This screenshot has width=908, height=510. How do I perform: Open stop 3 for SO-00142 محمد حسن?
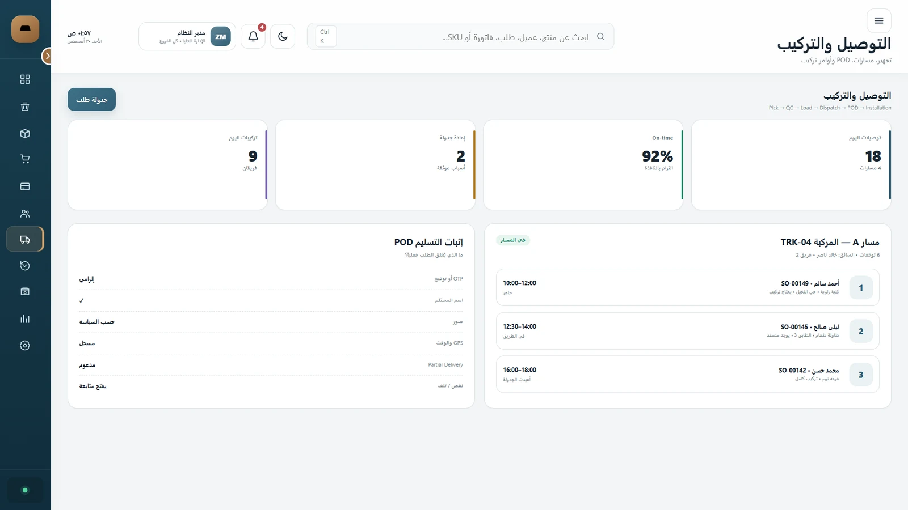coord(688,375)
